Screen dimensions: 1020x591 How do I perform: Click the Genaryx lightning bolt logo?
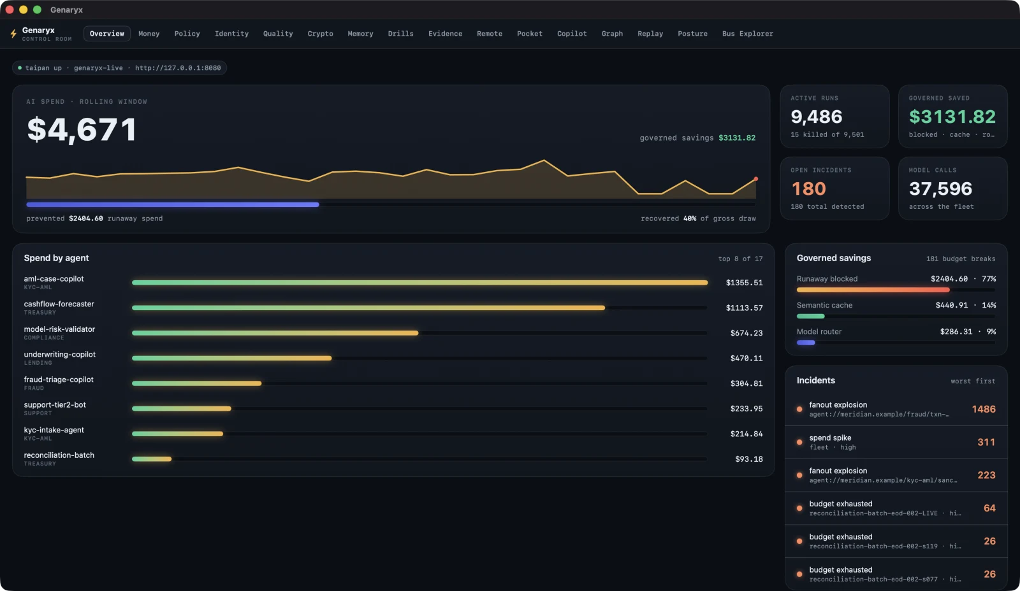13,34
